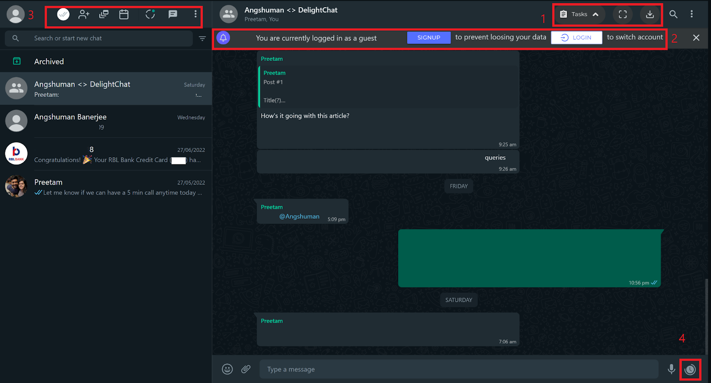The image size is (711, 383).
Task: Click the white double-check circle icon
Action: click(64, 15)
